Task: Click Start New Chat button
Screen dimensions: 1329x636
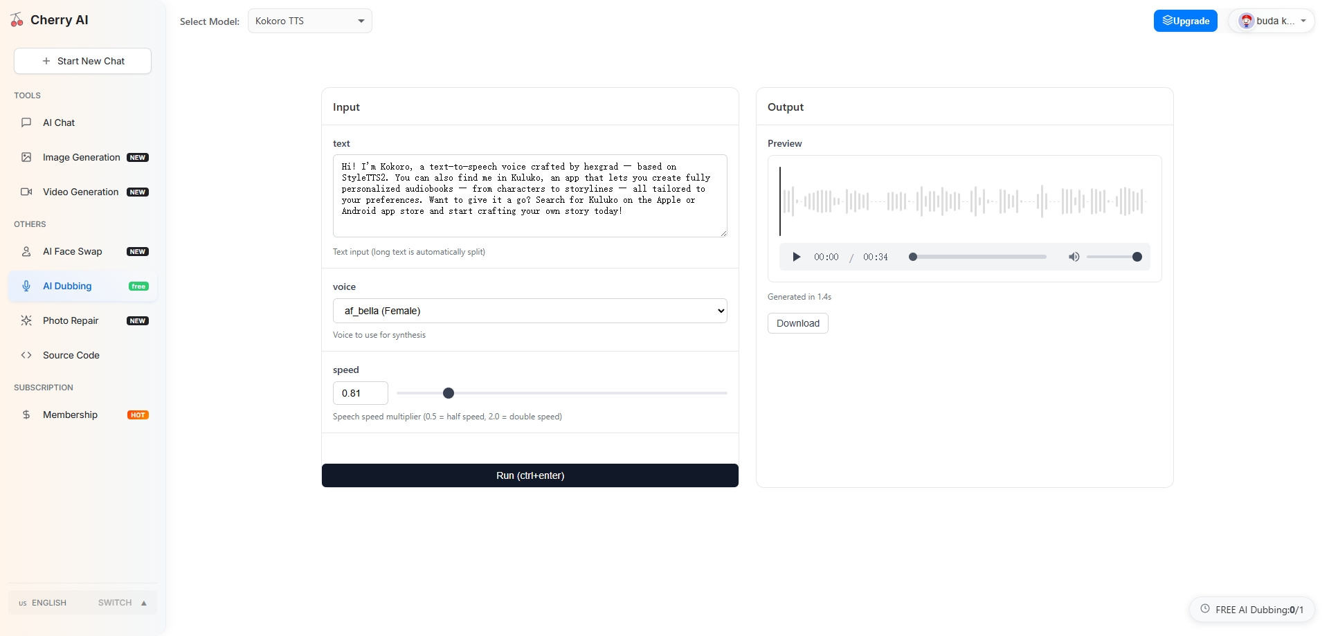Action: click(82, 61)
